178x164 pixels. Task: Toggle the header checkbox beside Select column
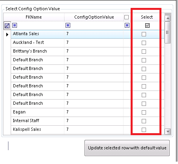click(126, 17)
